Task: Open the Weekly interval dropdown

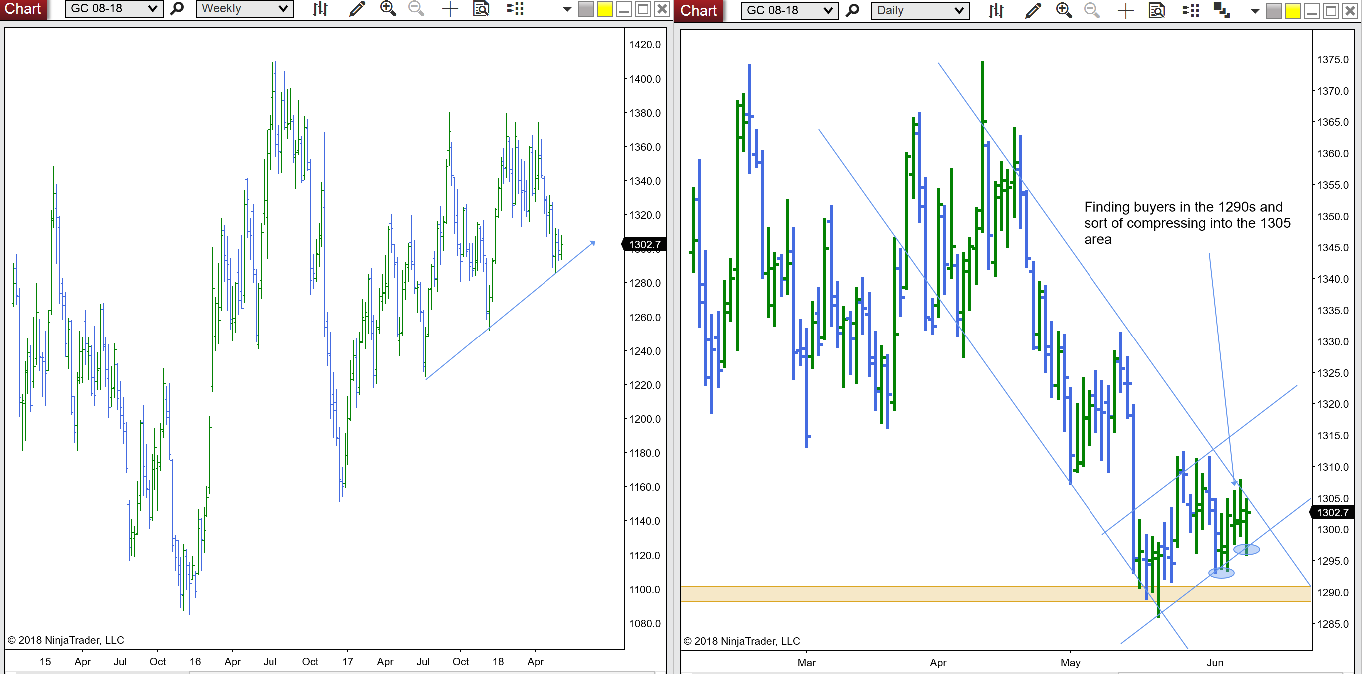Action: pos(245,9)
